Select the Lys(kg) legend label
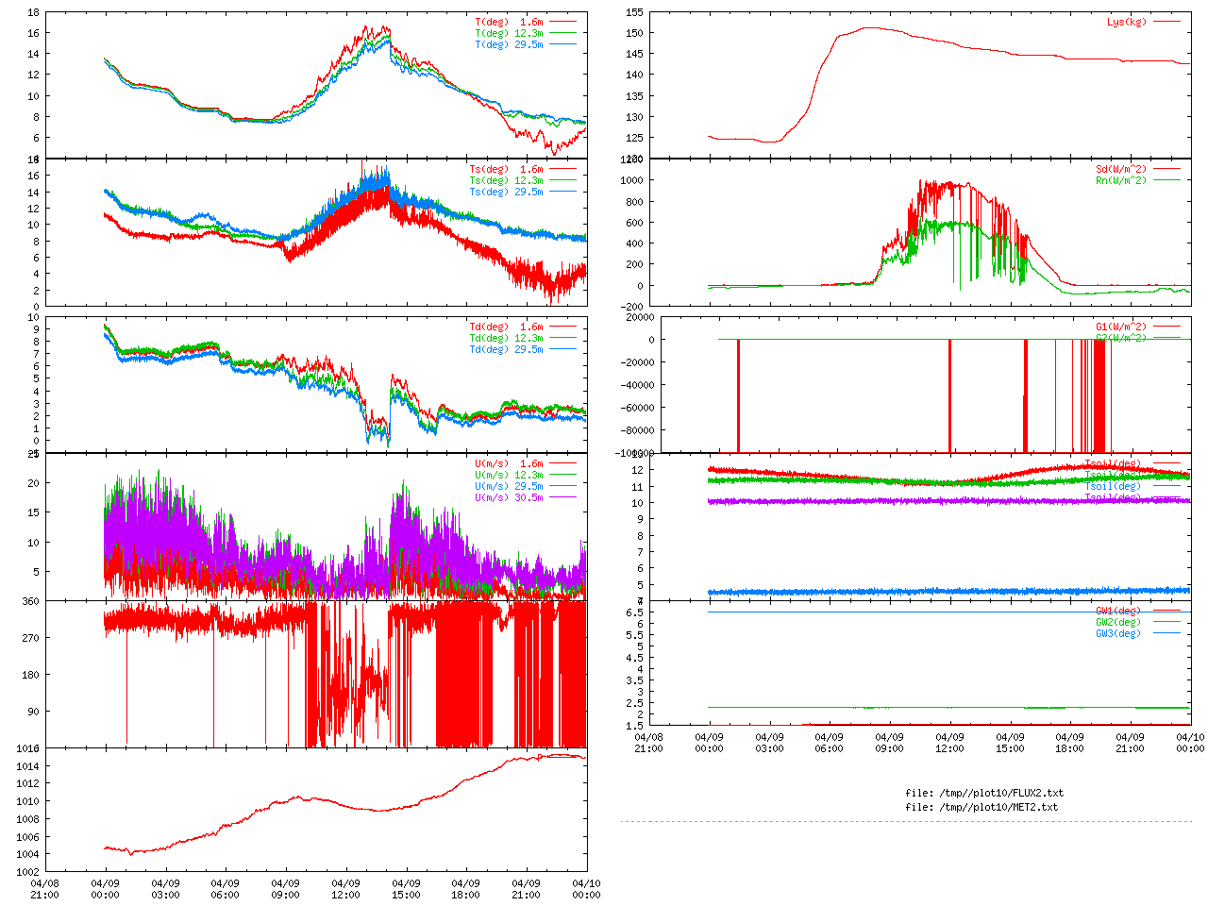The width and height of the screenshot is (1208, 906). pyautogui.click(x=1127, y=22)
